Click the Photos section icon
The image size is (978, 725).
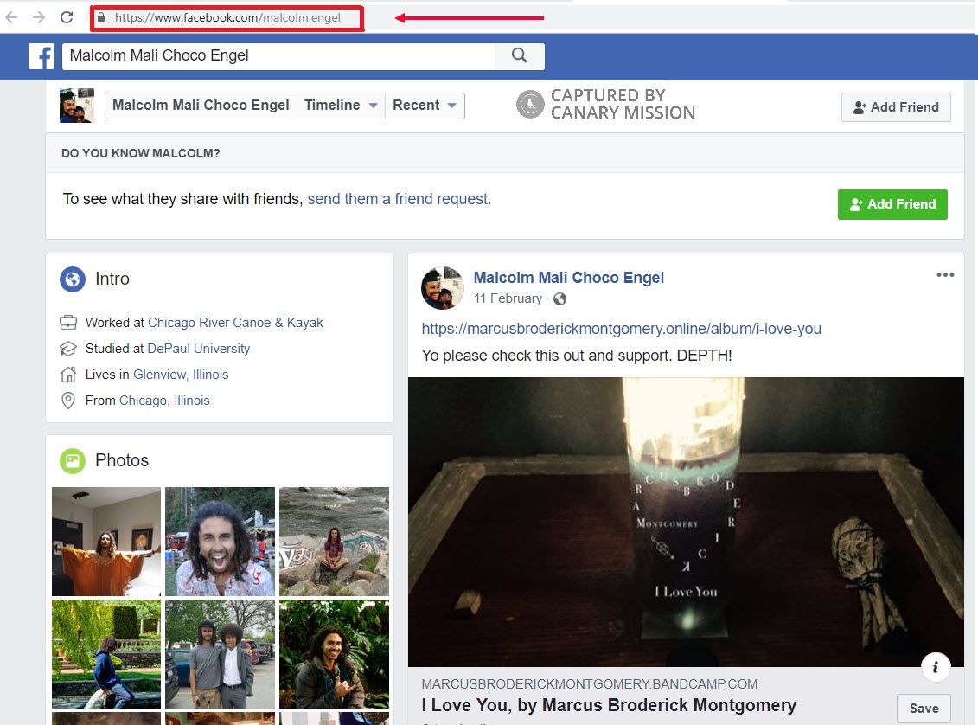[73, 460]
